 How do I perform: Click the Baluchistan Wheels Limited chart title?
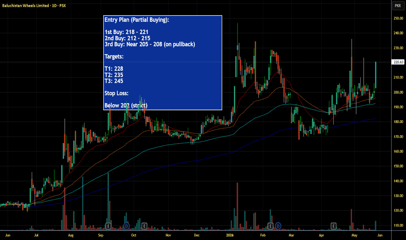34,5
